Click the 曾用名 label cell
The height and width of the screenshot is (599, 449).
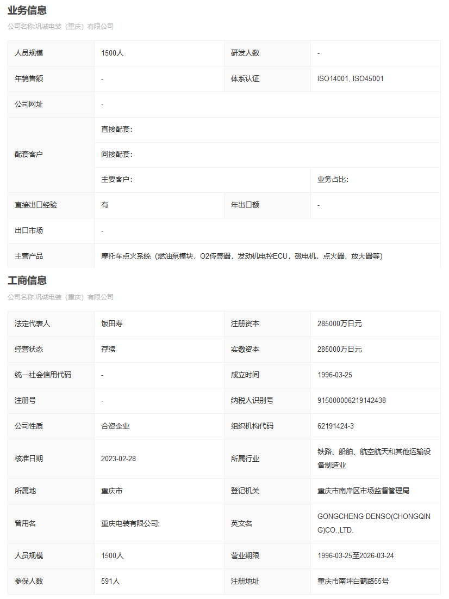[51, 524]
